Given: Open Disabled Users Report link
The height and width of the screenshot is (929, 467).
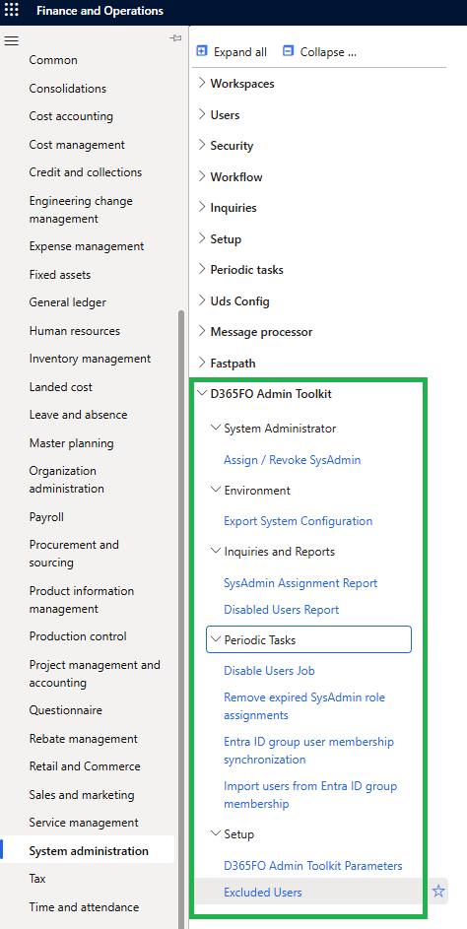Looking at the screenshot, I should pos(282,610).
